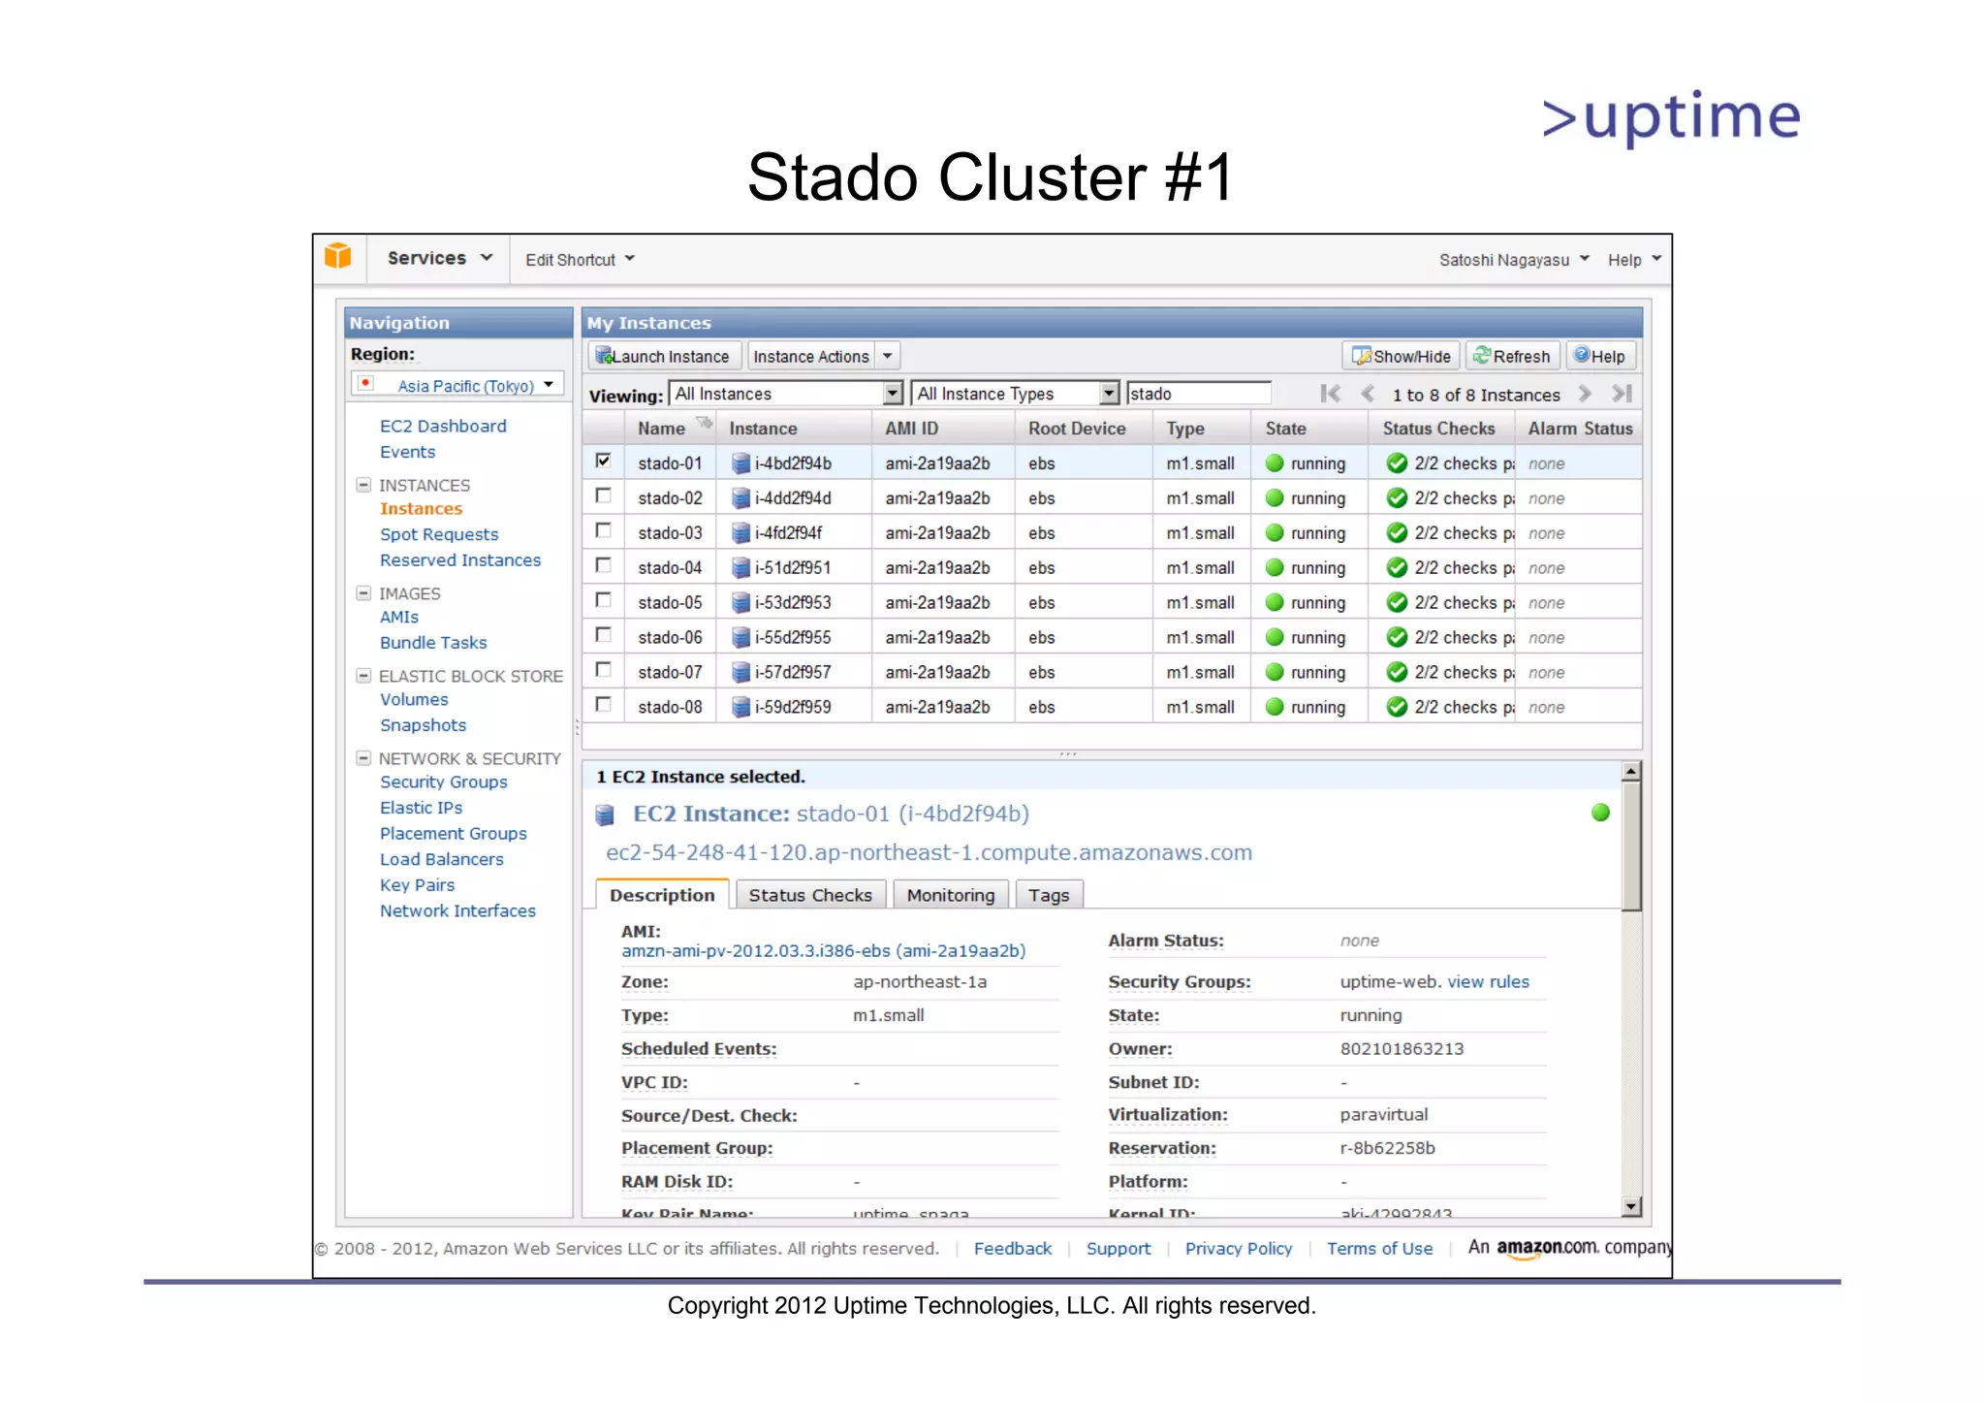The image size is (1985, 1404).
Task: Click the stado search filter field
Action: [1198, 394]
